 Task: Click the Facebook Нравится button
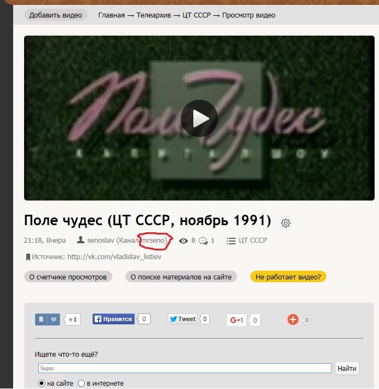click(113, 319)
